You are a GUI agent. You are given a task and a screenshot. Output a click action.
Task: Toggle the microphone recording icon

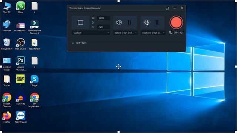click(x=147, y=23)
